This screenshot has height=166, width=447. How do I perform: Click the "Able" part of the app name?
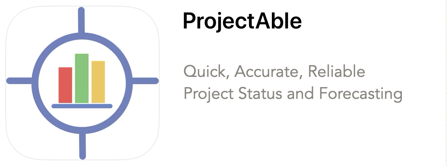click(278, 20)
